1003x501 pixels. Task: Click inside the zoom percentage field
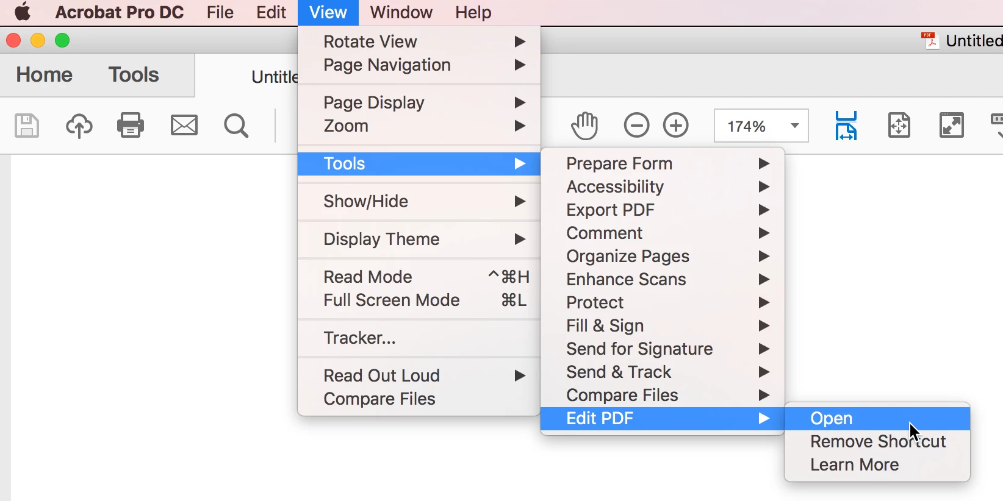click(747, 126)
